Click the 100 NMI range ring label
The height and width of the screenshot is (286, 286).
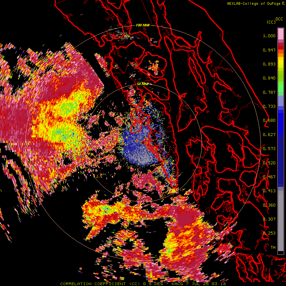143,25
